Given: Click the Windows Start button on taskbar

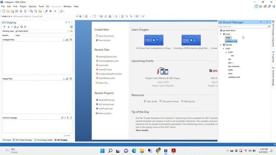Looking at the screenshot, I should (102, 151).
